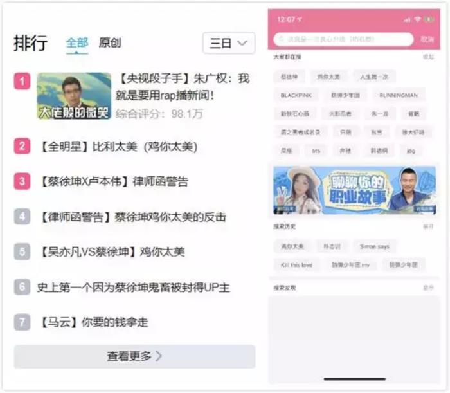The image size is (450, 393).
Task: Show the 搜索发现 section with 显示
Action: (x=428, y=288)
